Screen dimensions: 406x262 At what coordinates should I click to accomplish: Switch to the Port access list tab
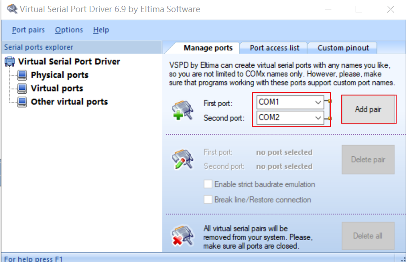point(275,48)
